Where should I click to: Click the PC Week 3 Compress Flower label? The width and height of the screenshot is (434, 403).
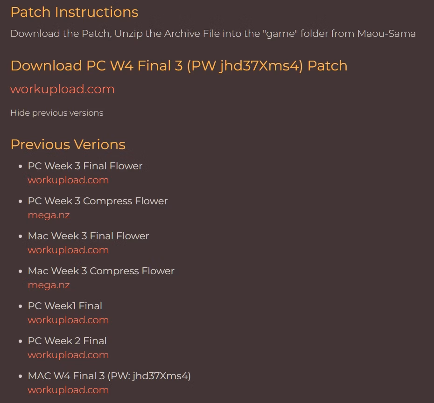(x=98, y=201)
